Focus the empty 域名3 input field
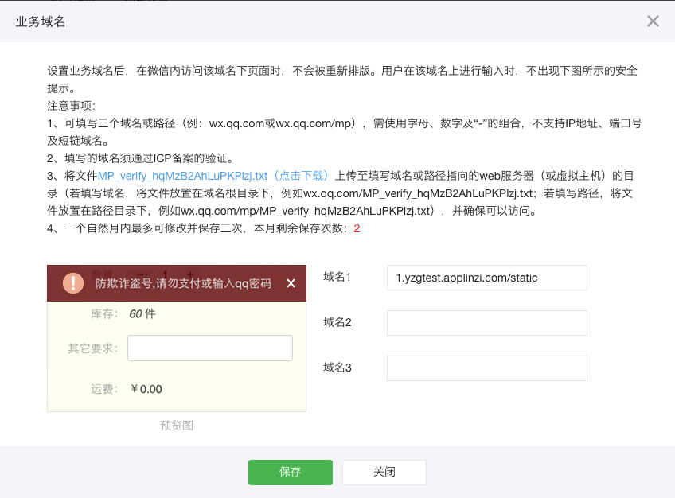 click(487, 368)
